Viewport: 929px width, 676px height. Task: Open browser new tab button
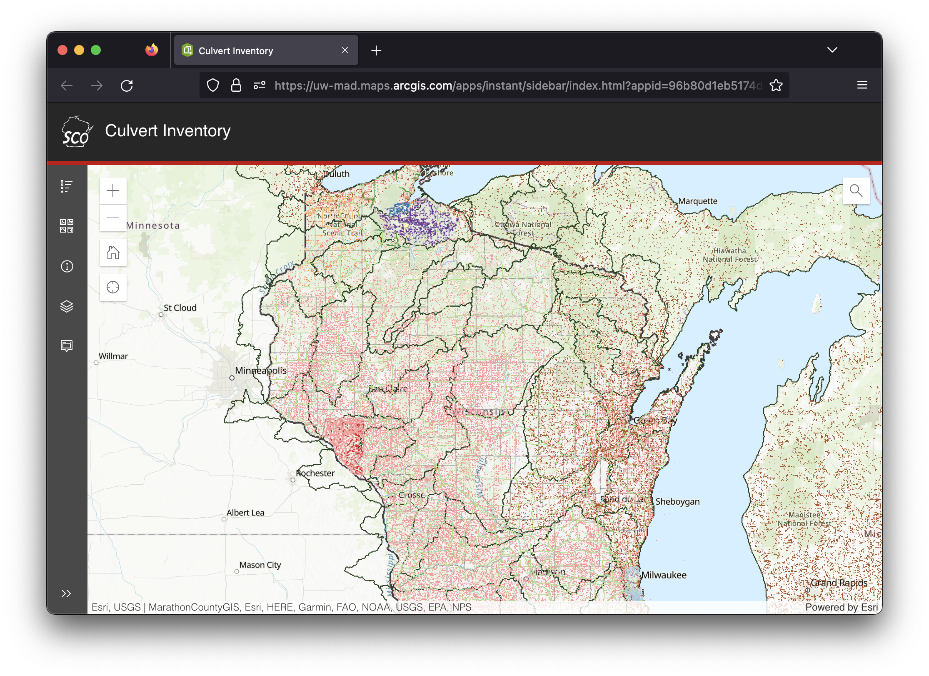(376, 50)
